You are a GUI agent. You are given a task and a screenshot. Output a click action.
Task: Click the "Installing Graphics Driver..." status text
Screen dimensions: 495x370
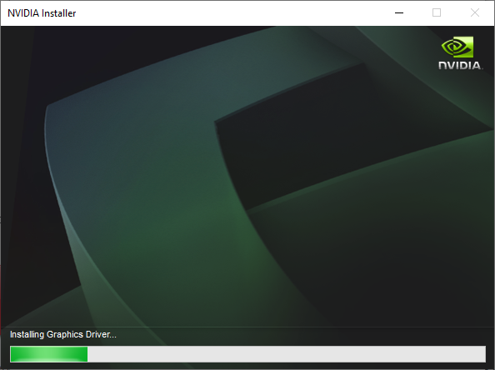coord(63,334)
